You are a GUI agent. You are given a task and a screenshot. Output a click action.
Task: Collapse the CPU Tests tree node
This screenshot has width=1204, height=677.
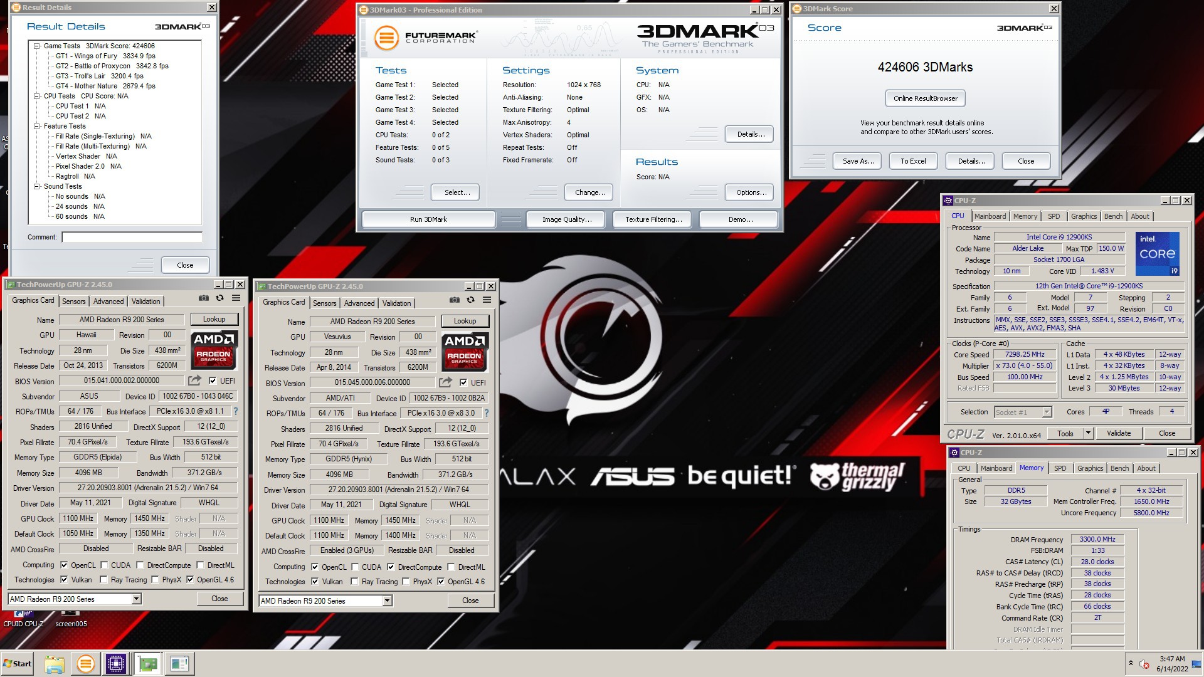tap(36, 96)
